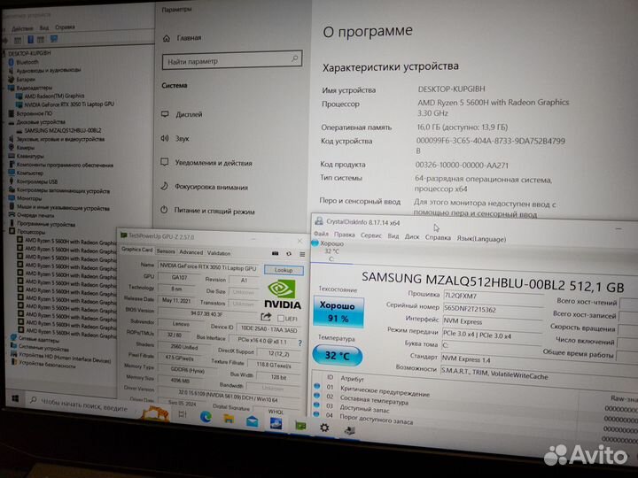The height and width of the screenshot is (478, 638).
Task: Click Найти параметр search field
Action: click(232, 60)
